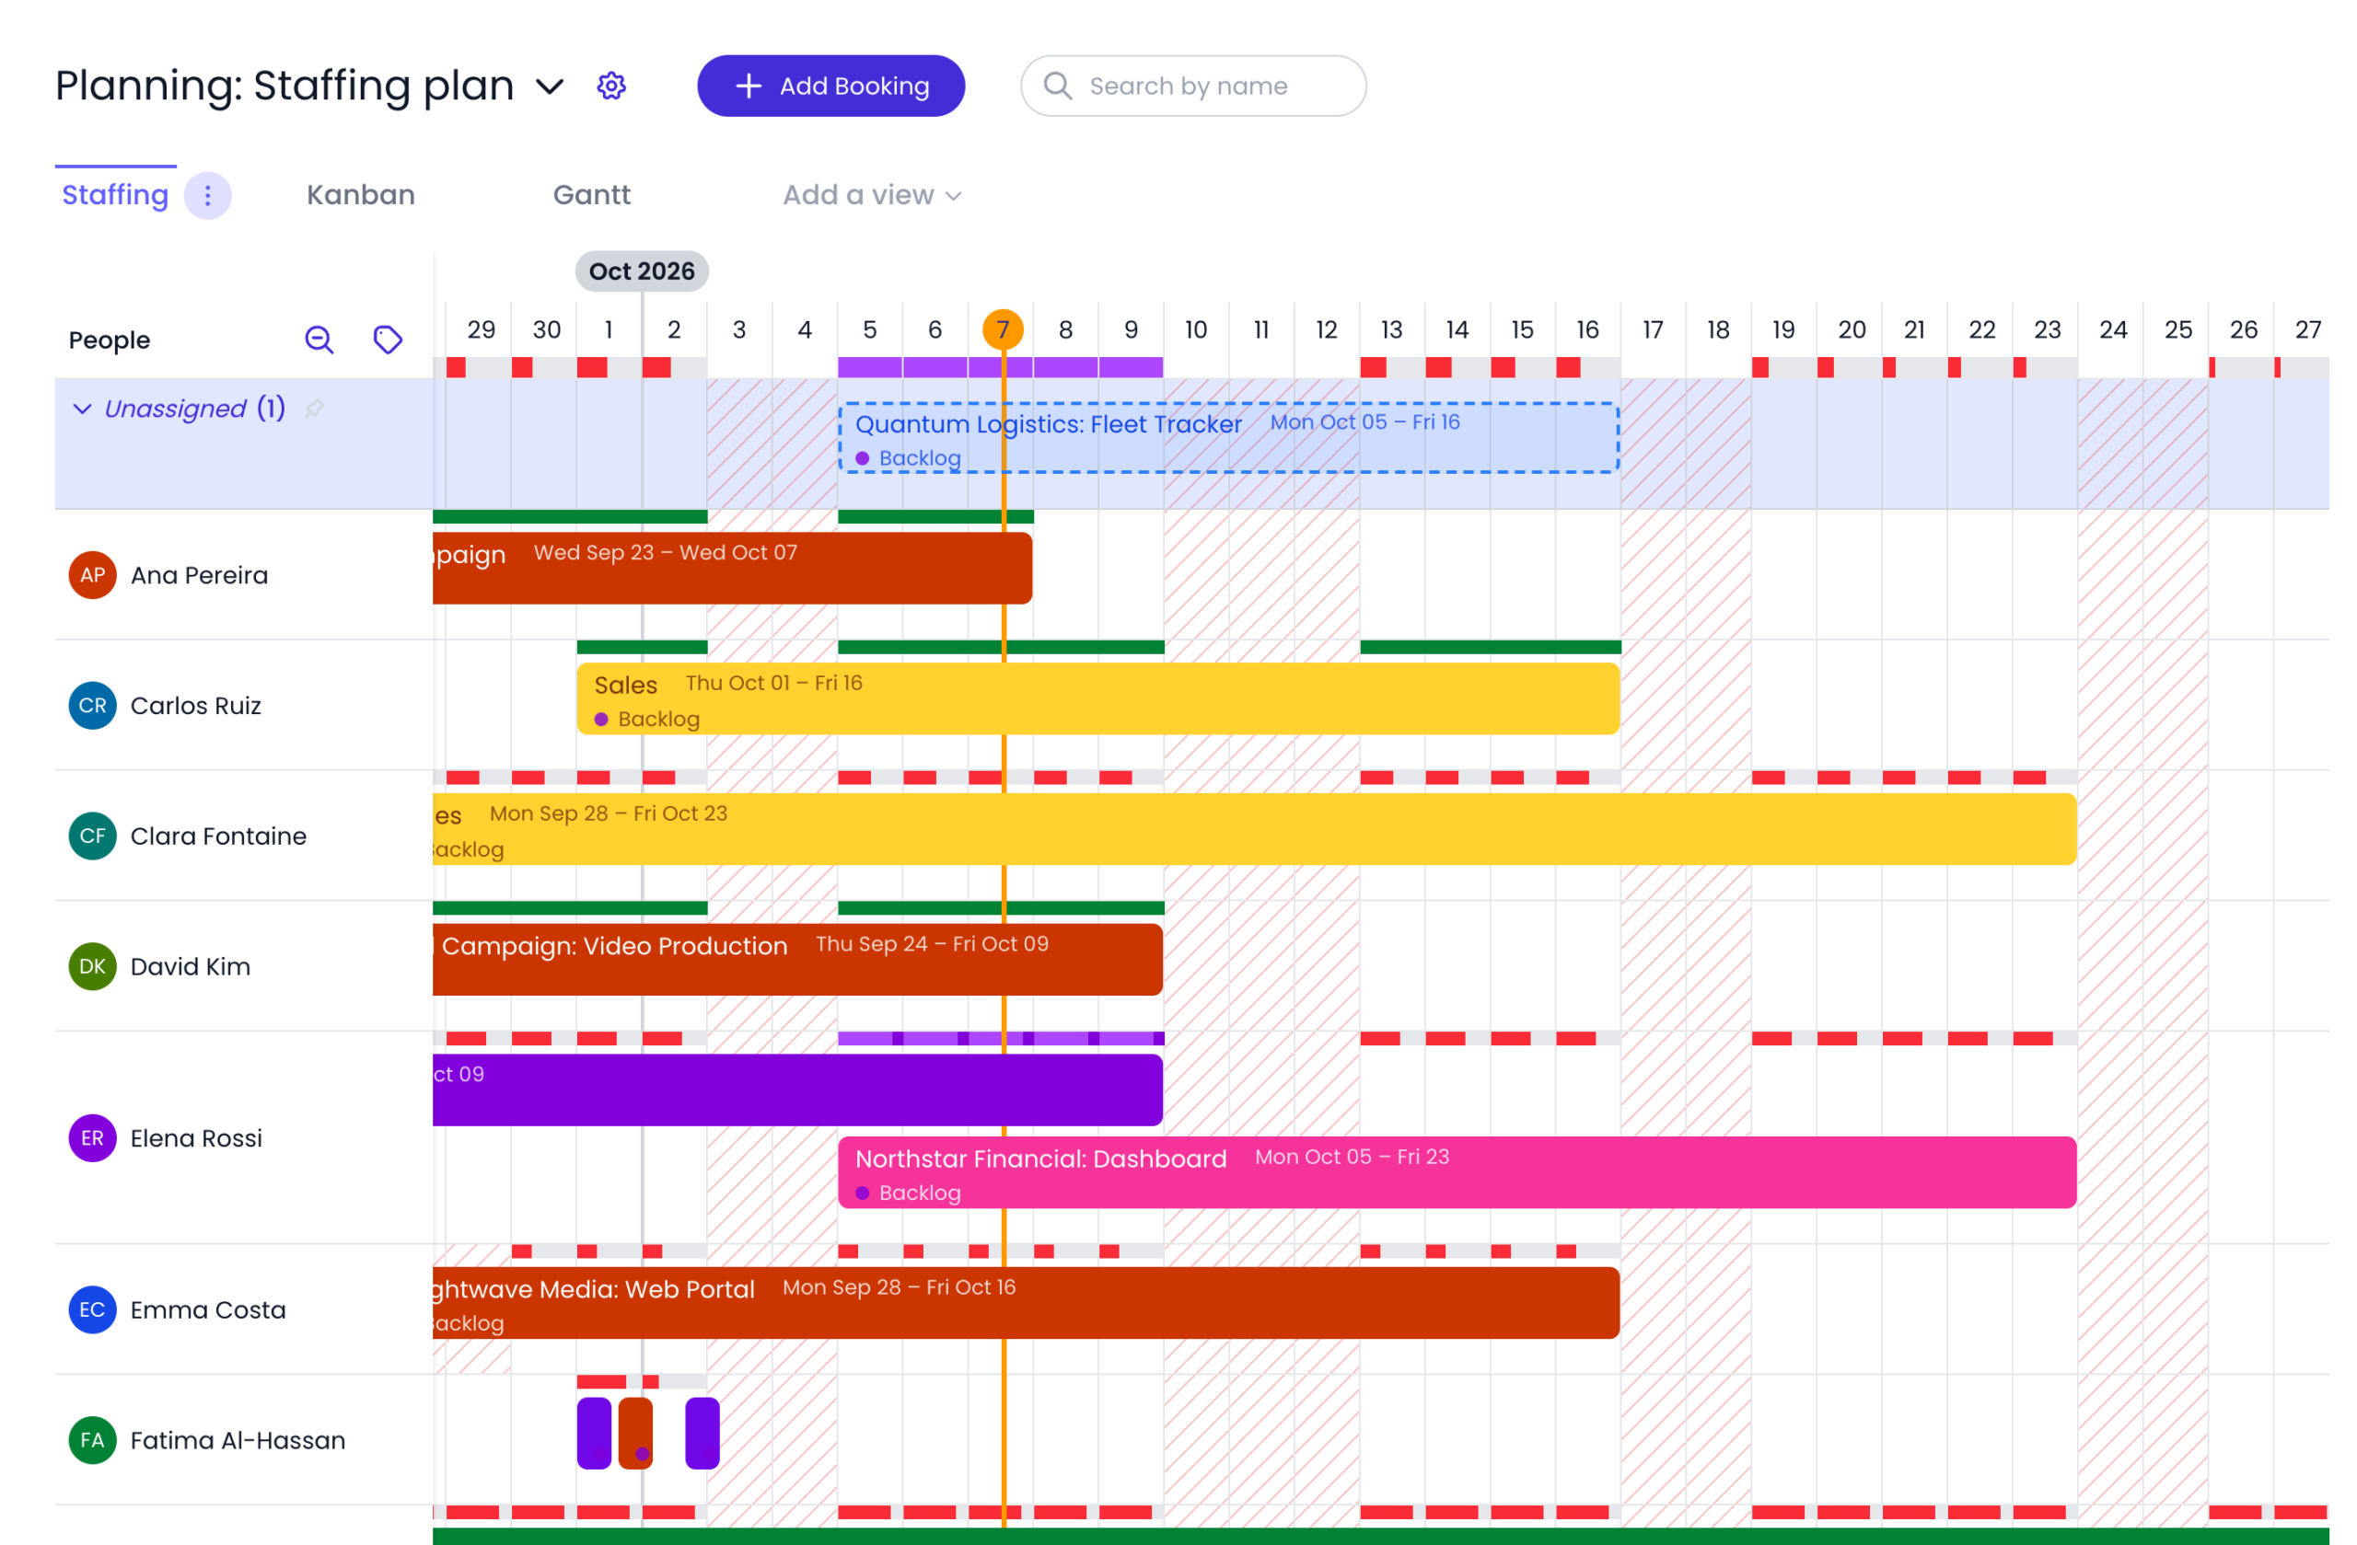The width and height of the screenshot is (2357, 1545).
Task: Click Fatima's orange short booking block
Action: tap(636, 1433)
